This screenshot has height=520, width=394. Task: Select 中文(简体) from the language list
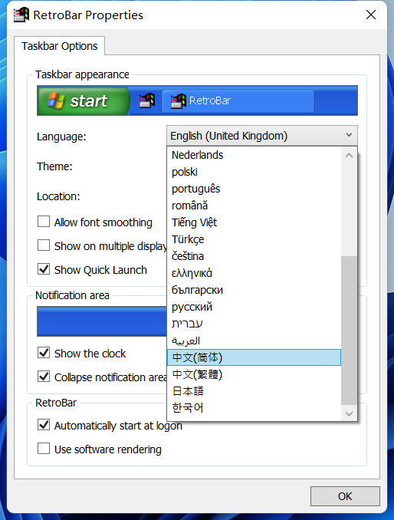[x=254, y=357]
